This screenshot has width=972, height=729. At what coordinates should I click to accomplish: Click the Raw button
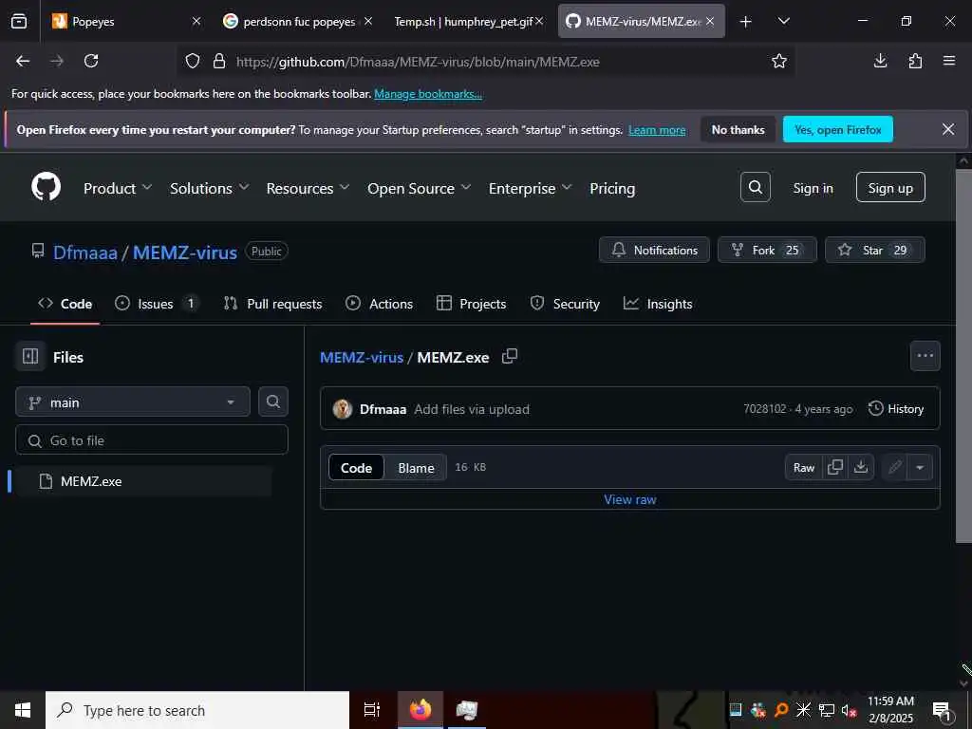[803, 467]
